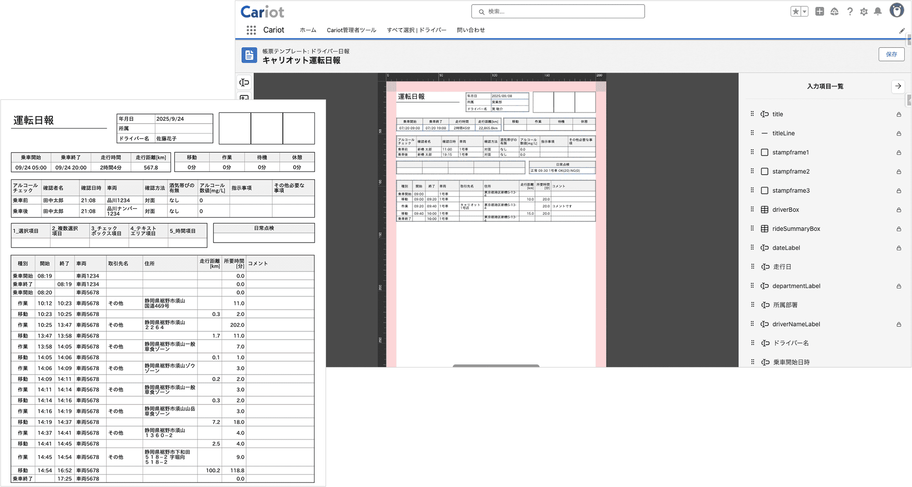The image size is (912, 487).
Task: Click the notifications bell icon
Action: [878, 12]
